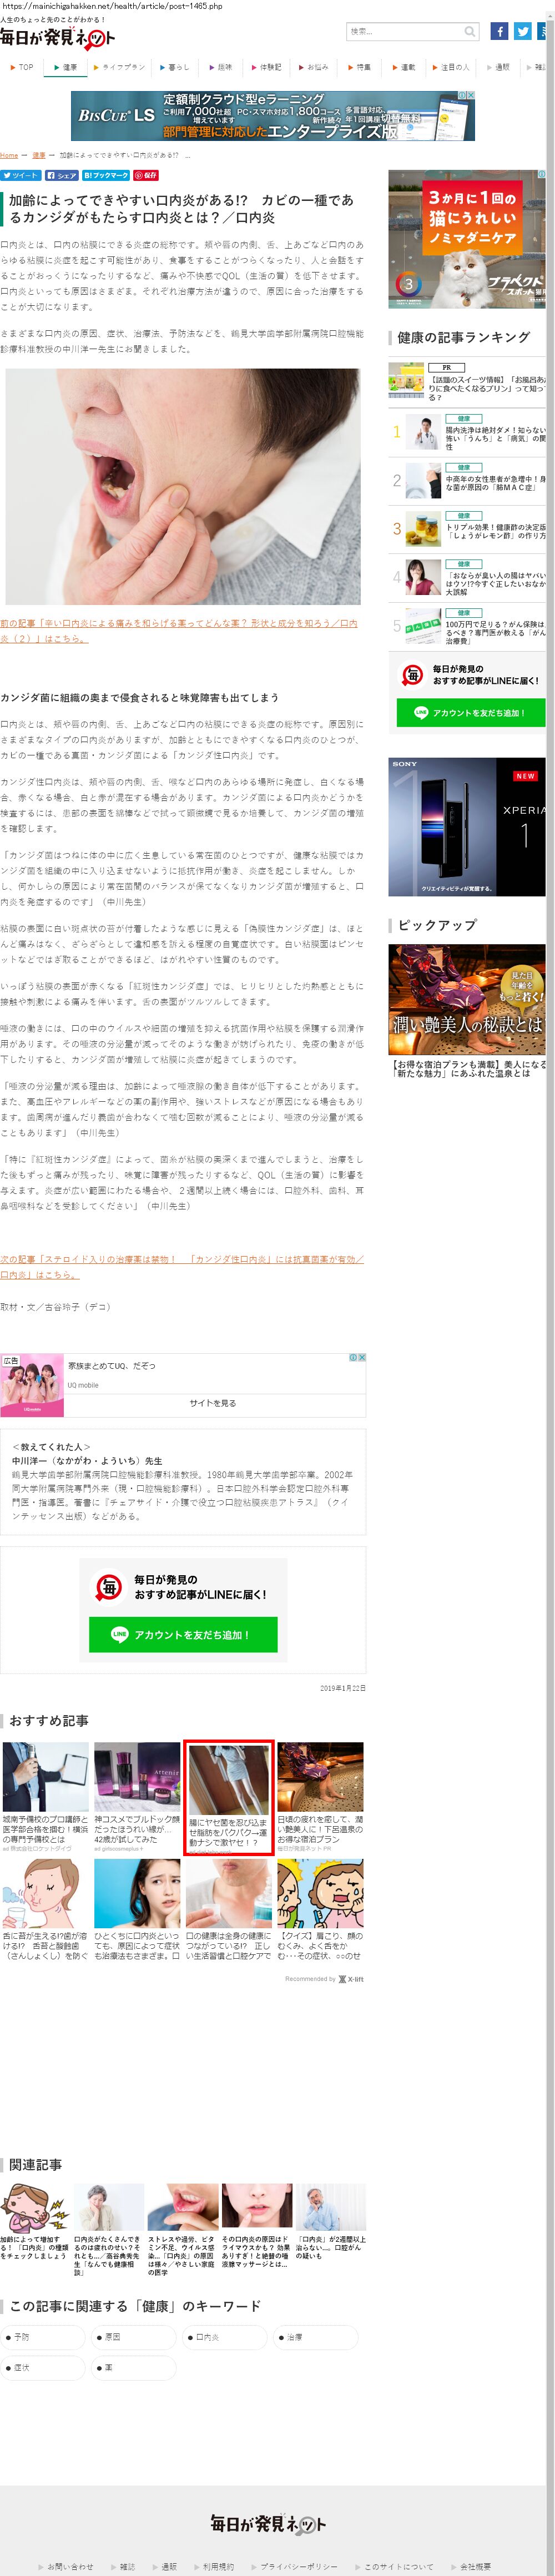Screen dimensions: 555x2576
Task: Open the 日頃の疲れを癒して recommended article
Action: pyautogui.click(x=320, y=1798)
